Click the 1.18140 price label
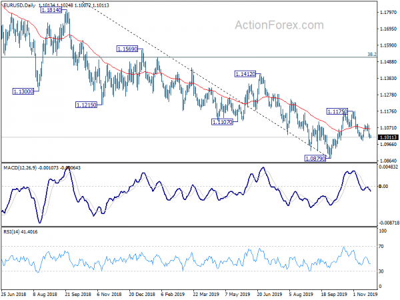This screenshot has width=400, height=300. point(51,10)
